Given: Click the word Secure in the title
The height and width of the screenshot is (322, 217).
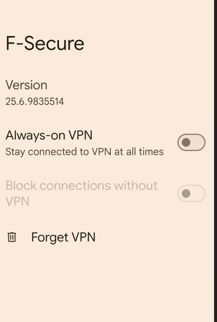Looking at the screenshot, I should [55, 43].
